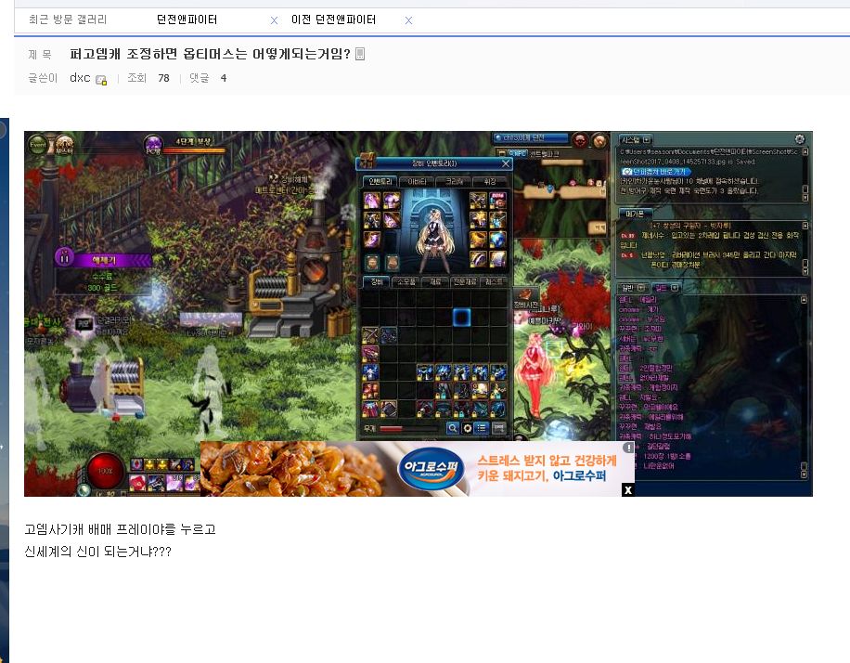This screenshot has height=663, width=850.
Task: Click the purple 해체기 round icon
Action: click(65, 256)
